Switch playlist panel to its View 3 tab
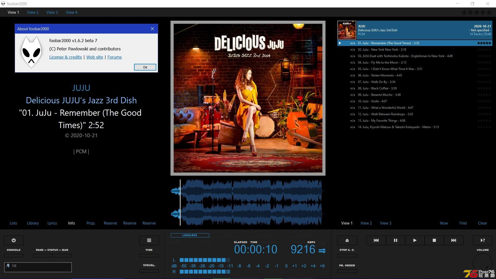 [386, 223]
